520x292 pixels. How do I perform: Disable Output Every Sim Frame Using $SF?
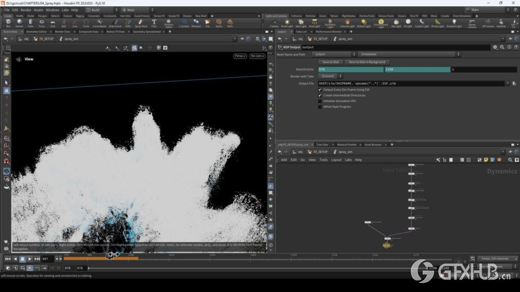tap(320, 89)
